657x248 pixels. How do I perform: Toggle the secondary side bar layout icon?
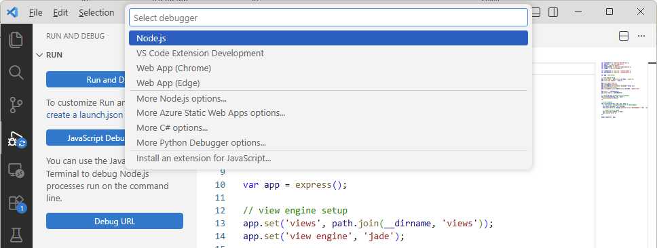tap(553, 12)
